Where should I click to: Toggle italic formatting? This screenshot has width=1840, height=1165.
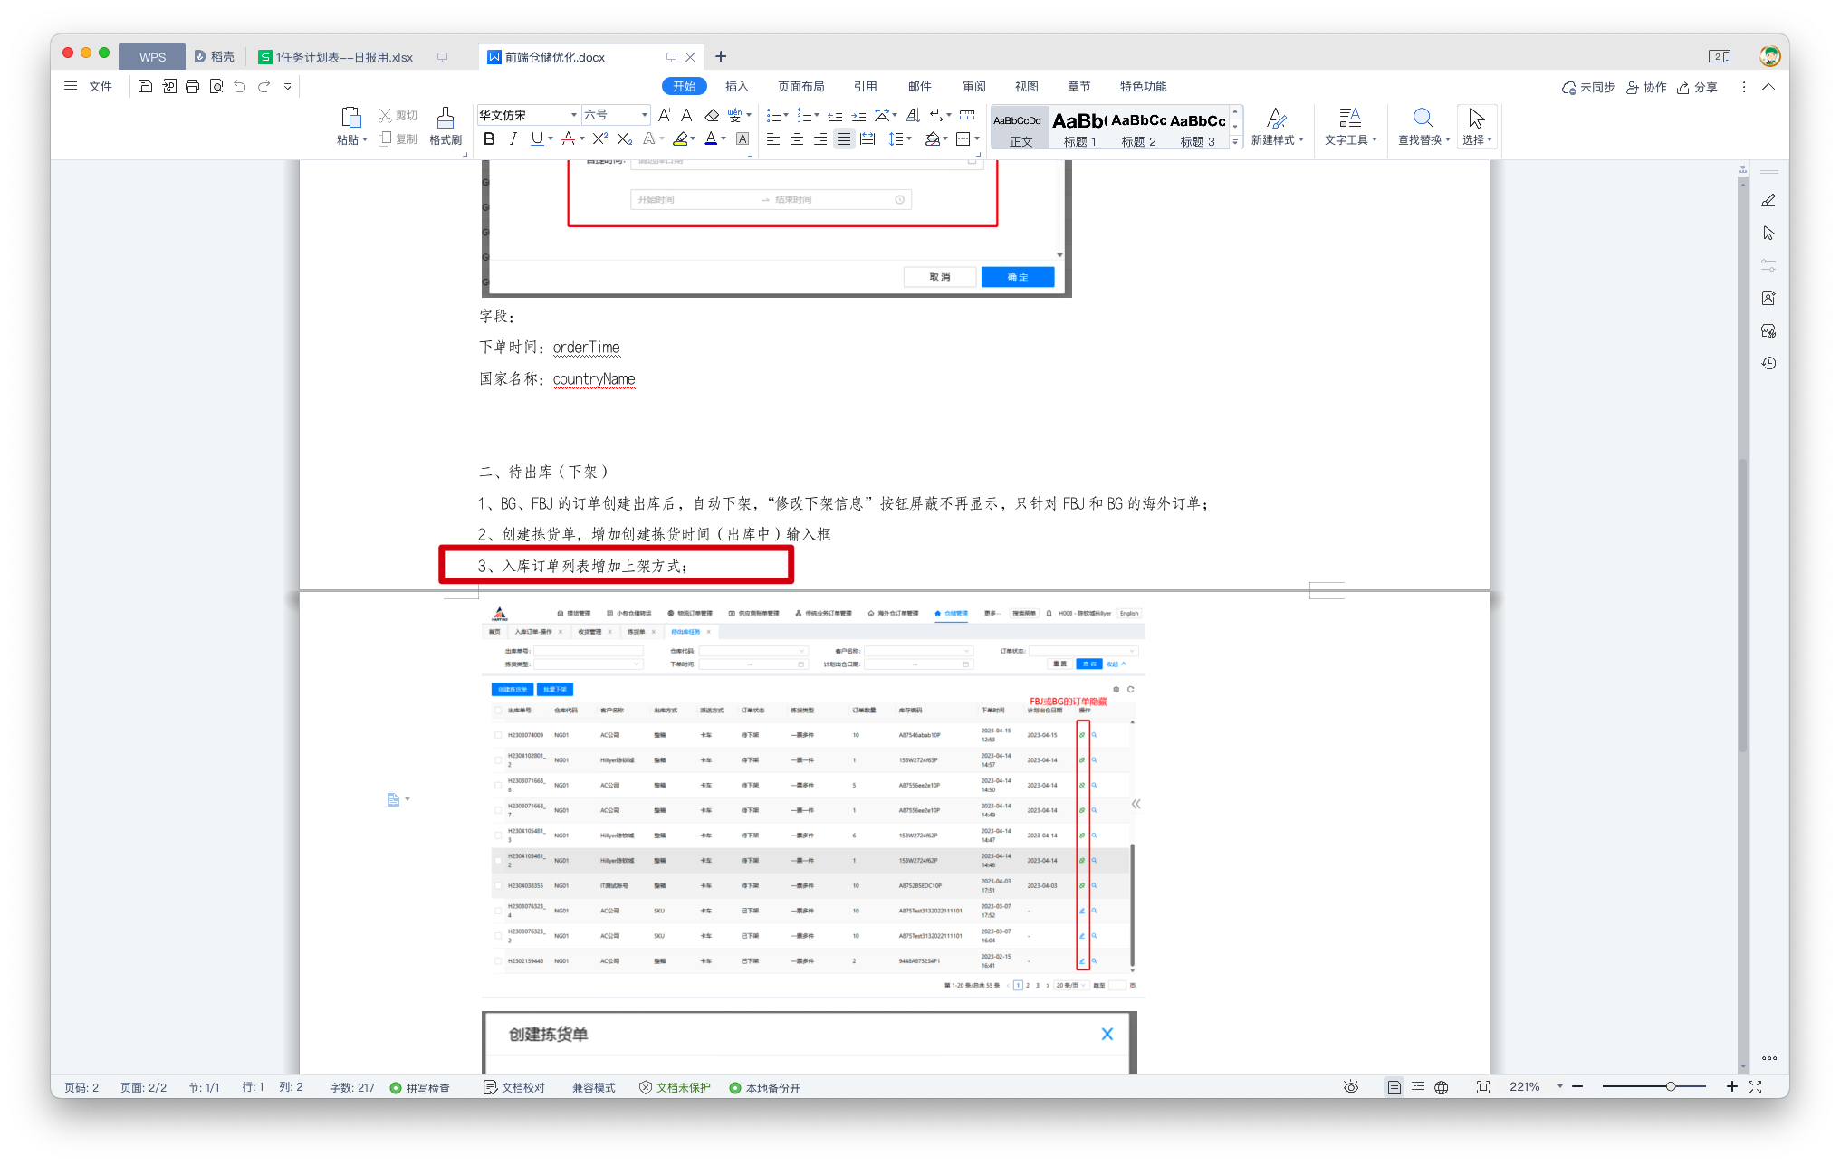(513, 138)
